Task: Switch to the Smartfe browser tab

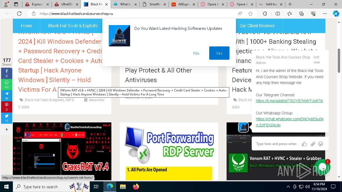Action: coord(154,4)
